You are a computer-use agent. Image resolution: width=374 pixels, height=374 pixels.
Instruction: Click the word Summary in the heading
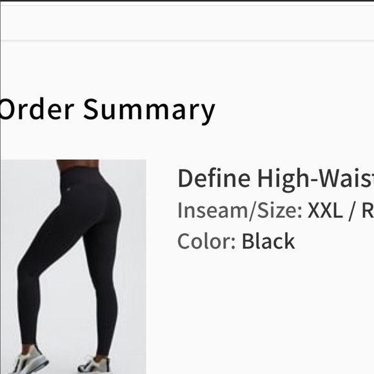pos(149,111)
